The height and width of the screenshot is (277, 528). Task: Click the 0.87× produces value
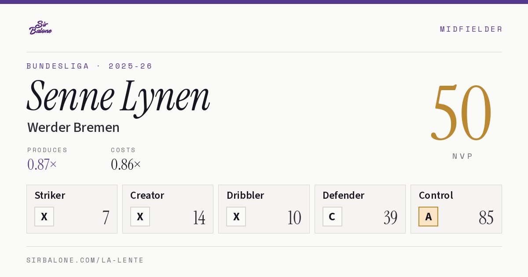(42, 164)
